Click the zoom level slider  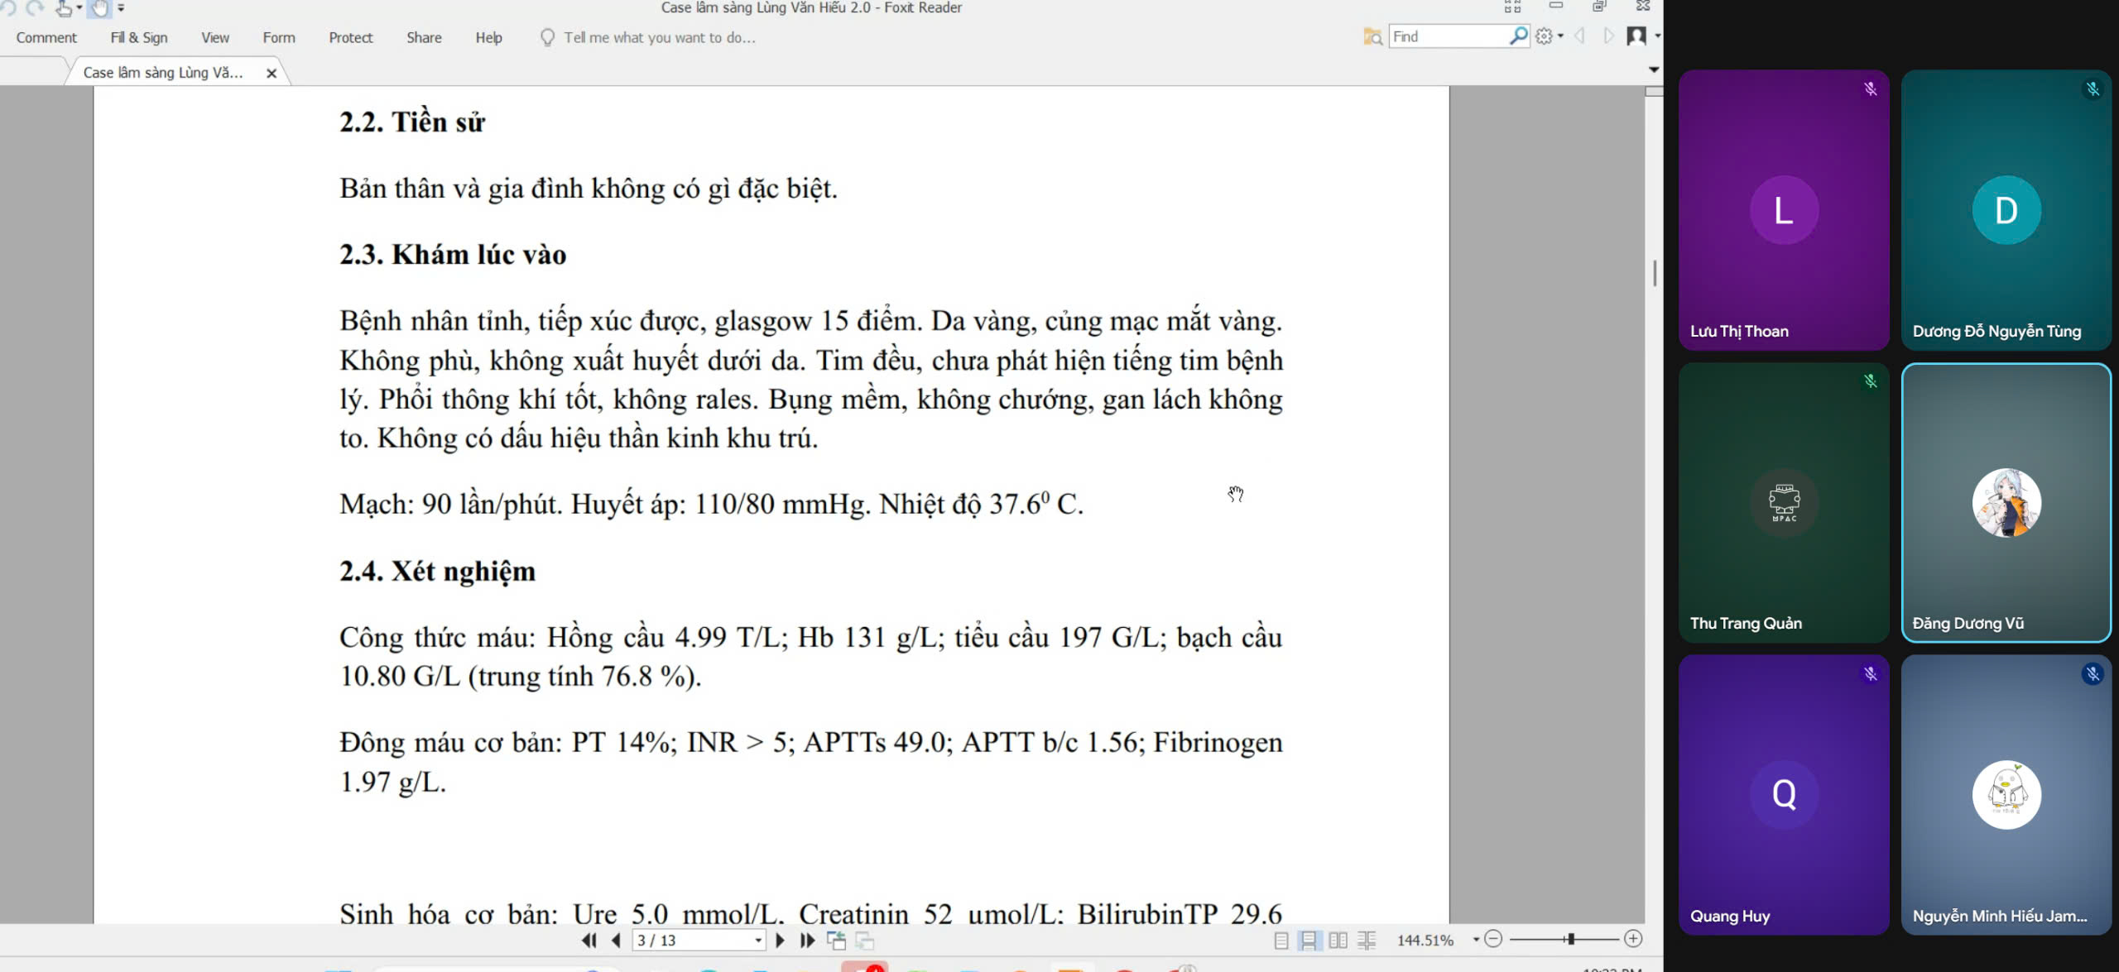point(1569,939)
